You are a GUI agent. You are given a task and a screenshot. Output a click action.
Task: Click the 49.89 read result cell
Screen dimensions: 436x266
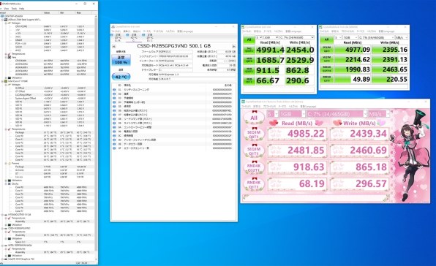pos(353,80)
